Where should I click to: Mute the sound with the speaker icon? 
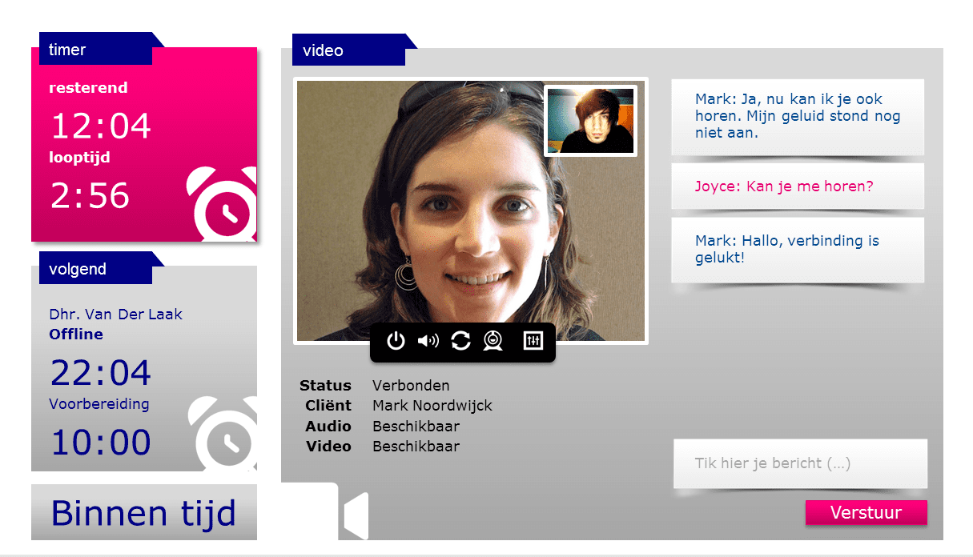[428, 342]
